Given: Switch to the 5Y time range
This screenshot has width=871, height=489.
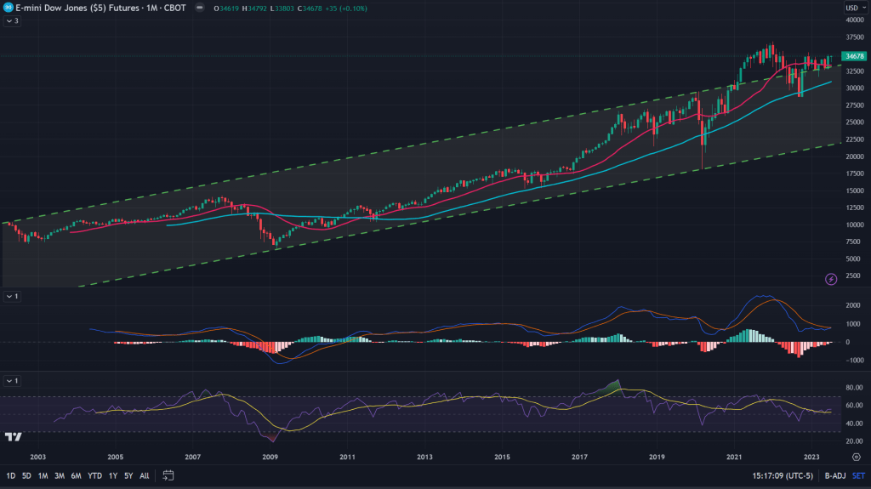Looking at the screenshot, I should [128, 475].
